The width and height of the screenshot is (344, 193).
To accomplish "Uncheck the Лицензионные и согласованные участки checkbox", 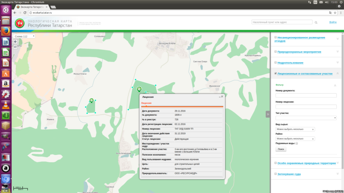I will [276, 74].
